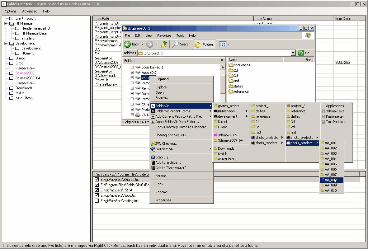The image size is (368, 249).
Task: Expand Apps (D:) in Folders tree
Action: tap(132, 73)
